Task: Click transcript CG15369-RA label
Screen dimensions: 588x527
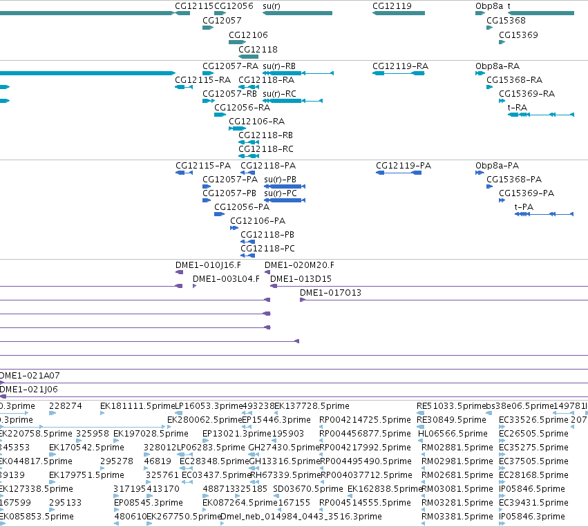Action: point(527,94)
